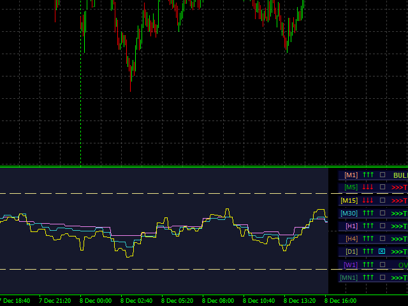Select the [M5] timeframe label
The width and height of the screenshot is (408, 306).
351,187
